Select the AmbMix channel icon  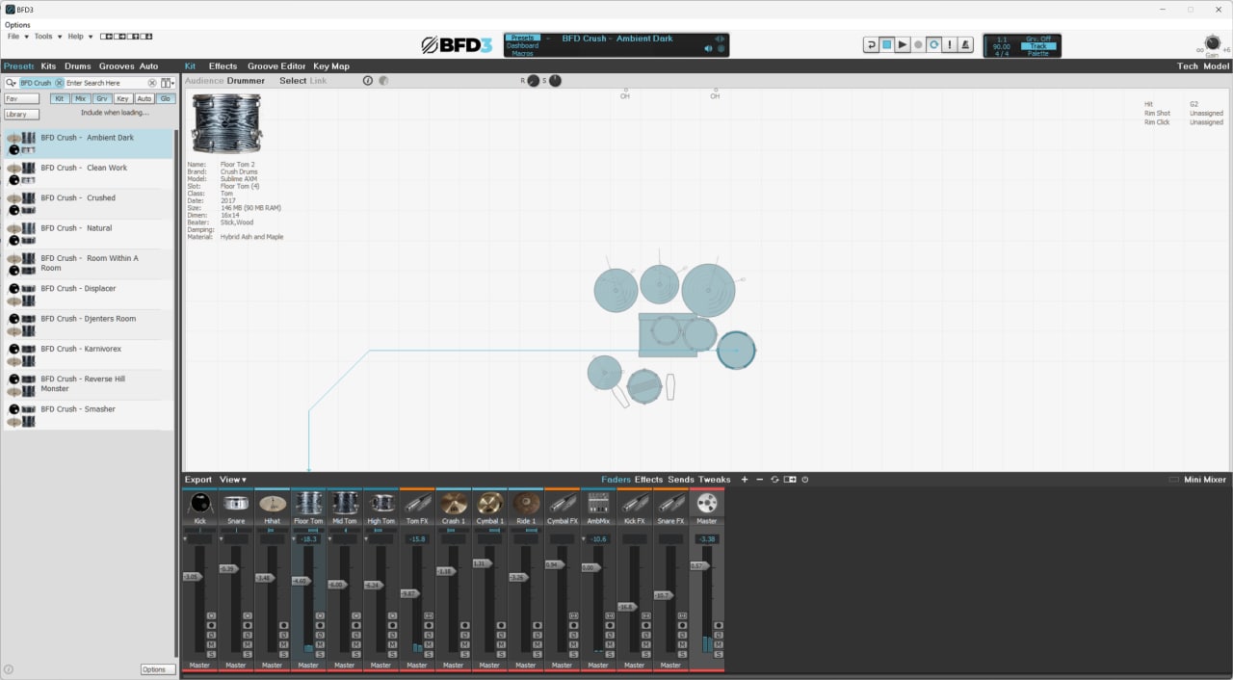[598, 503]
